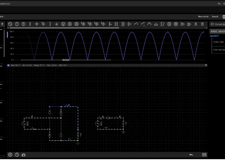225x160 pixels.
Task: Pause the running simulation
Action: point(10,155)
